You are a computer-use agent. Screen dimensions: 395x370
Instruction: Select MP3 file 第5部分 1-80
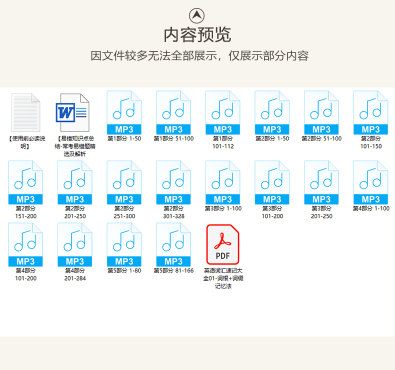(124, 244)
